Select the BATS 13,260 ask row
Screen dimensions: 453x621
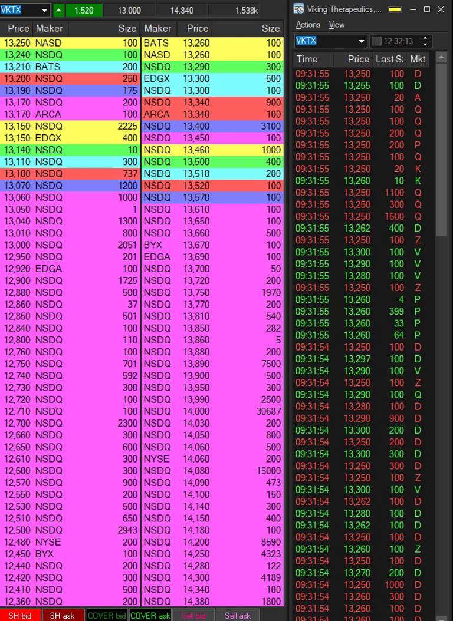click(x=212, y=43)
